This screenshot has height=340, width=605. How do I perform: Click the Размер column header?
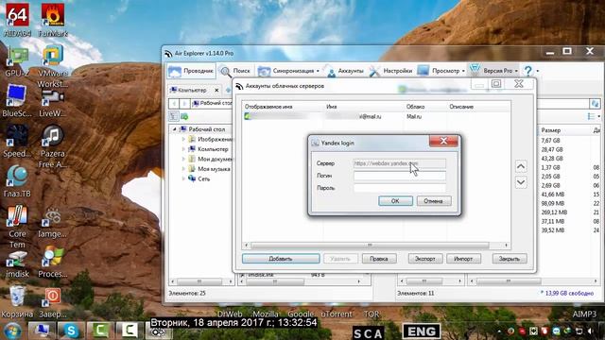click(x=551, y=130)
